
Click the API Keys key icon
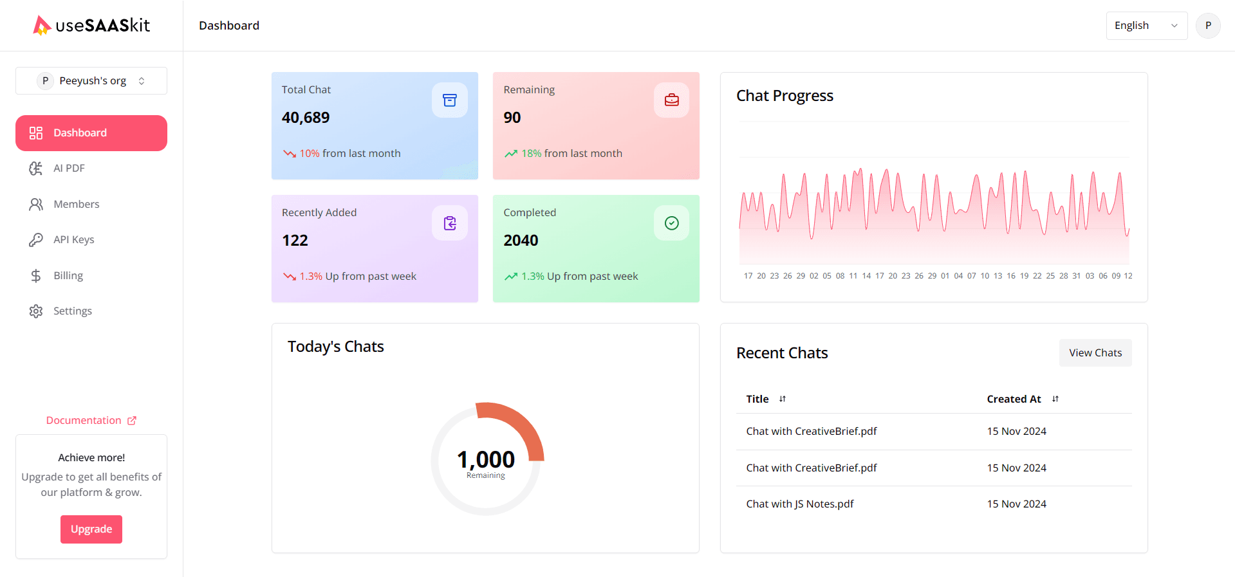36,240
